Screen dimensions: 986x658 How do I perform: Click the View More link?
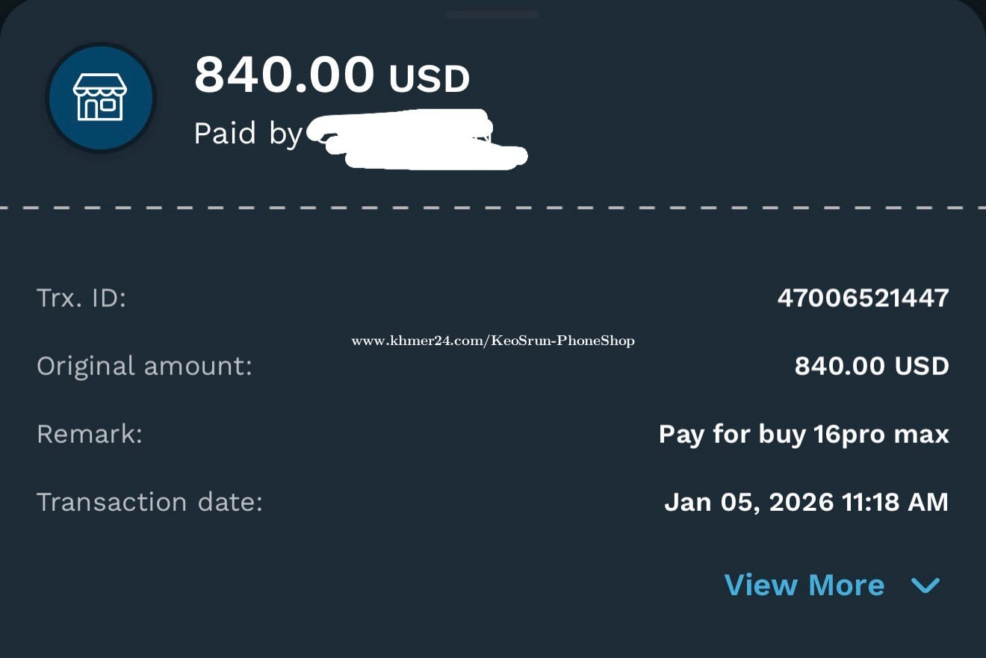(804, 585)
